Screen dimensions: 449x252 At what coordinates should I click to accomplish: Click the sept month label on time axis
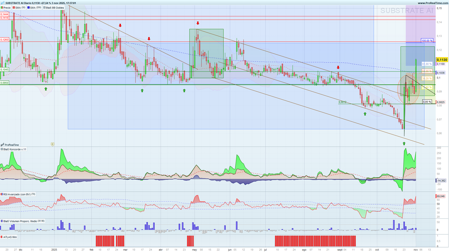pos(340,249)
